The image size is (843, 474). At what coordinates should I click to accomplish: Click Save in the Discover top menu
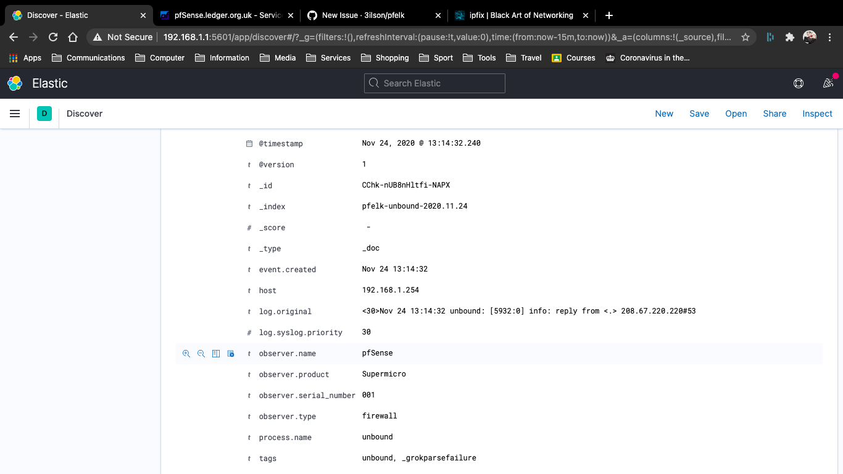[x=699, y=114]
